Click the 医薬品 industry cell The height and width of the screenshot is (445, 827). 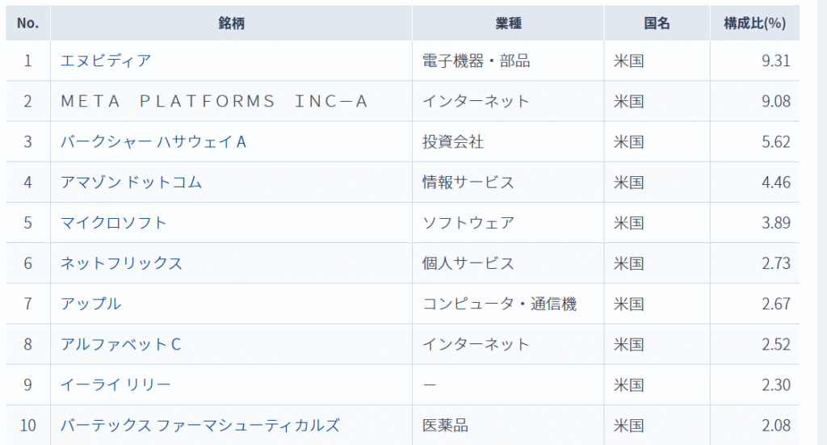(x=445, y=425)
